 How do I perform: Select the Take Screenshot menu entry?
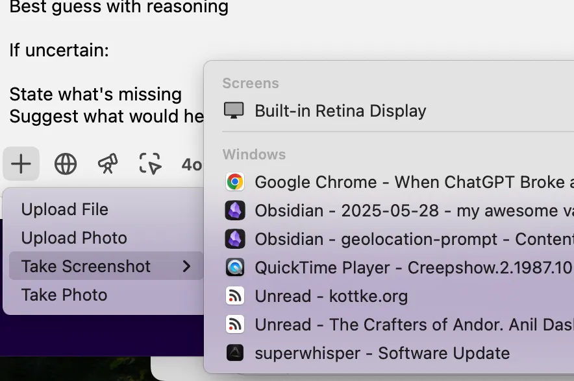(x=106, y=266)
